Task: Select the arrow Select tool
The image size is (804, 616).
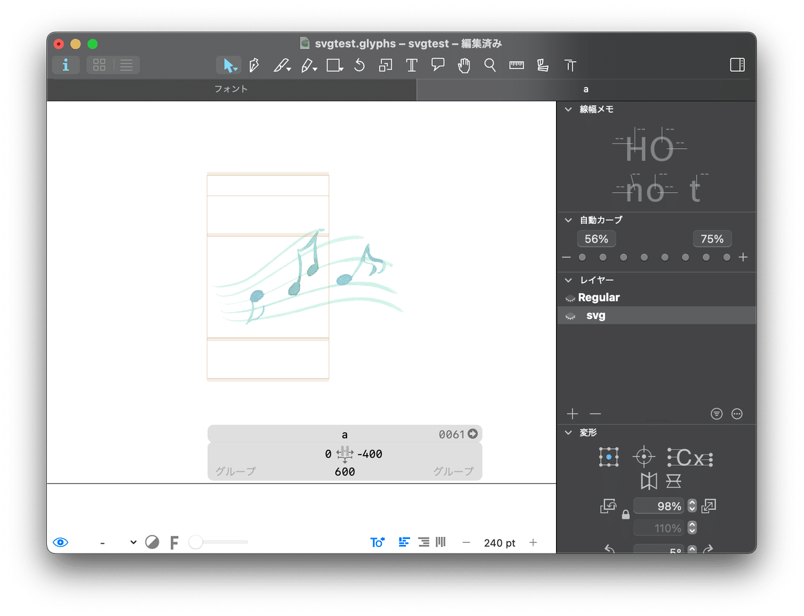Action: 229,65
